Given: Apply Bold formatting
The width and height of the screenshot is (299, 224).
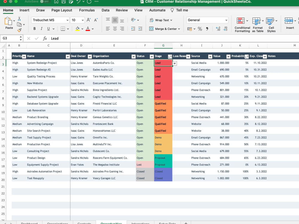Looking at the screenshot, I should point(34,29).
